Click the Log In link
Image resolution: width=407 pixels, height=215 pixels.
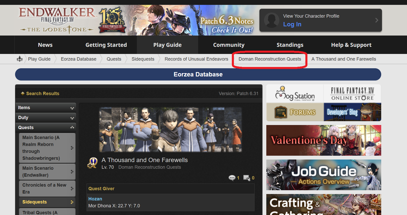tap(292, 24)
